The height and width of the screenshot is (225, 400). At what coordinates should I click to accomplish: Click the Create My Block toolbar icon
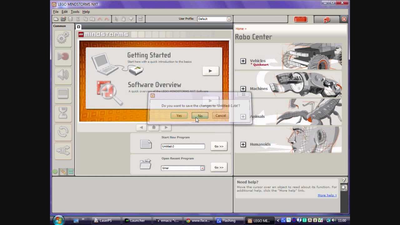click(140, 19)
